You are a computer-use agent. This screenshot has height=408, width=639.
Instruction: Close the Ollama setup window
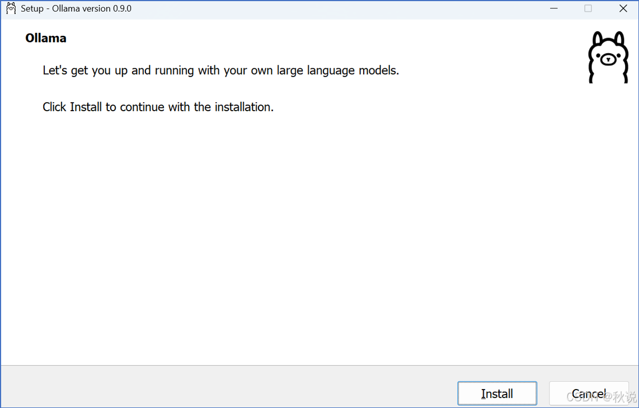click(x=623, y=8)
